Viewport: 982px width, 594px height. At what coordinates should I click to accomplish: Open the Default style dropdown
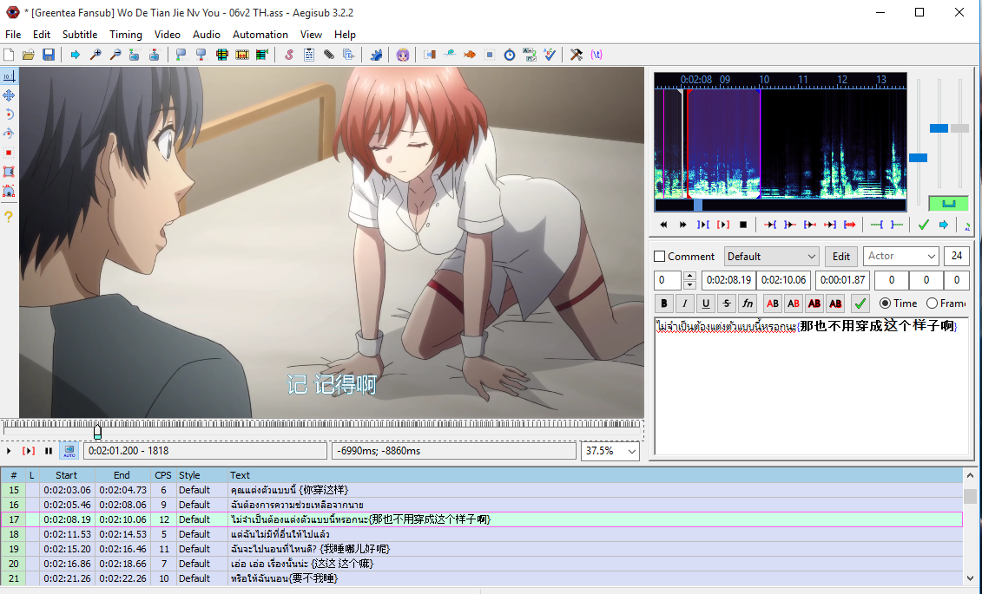772,257
